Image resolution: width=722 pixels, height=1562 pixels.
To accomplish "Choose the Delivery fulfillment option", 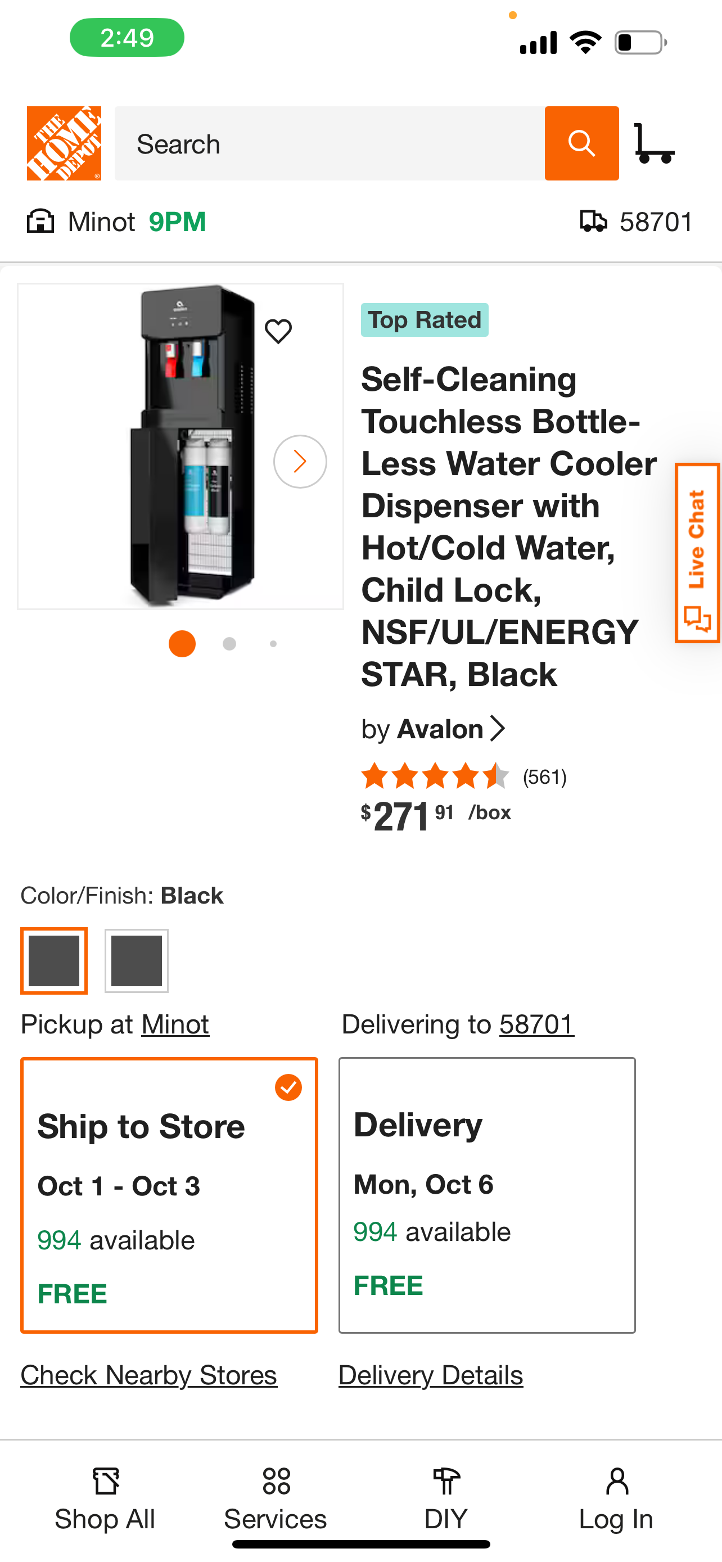I will point(487,1194).
